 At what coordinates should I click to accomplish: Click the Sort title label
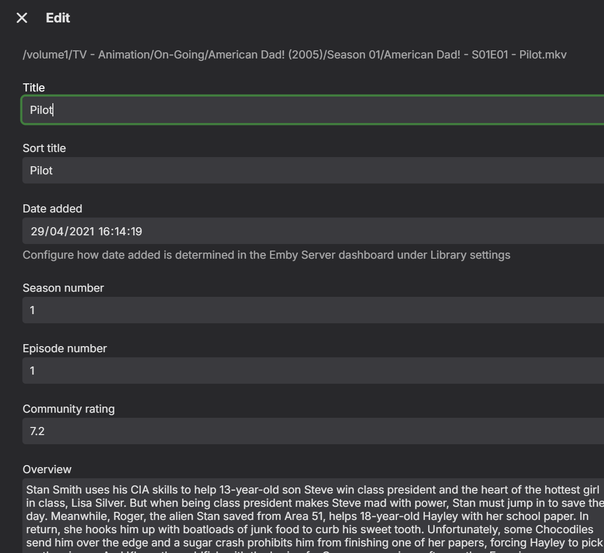point(44,148)
